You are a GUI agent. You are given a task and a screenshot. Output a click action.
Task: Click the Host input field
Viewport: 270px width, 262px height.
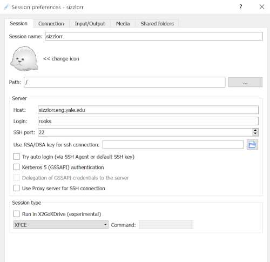tap(148, 110)
